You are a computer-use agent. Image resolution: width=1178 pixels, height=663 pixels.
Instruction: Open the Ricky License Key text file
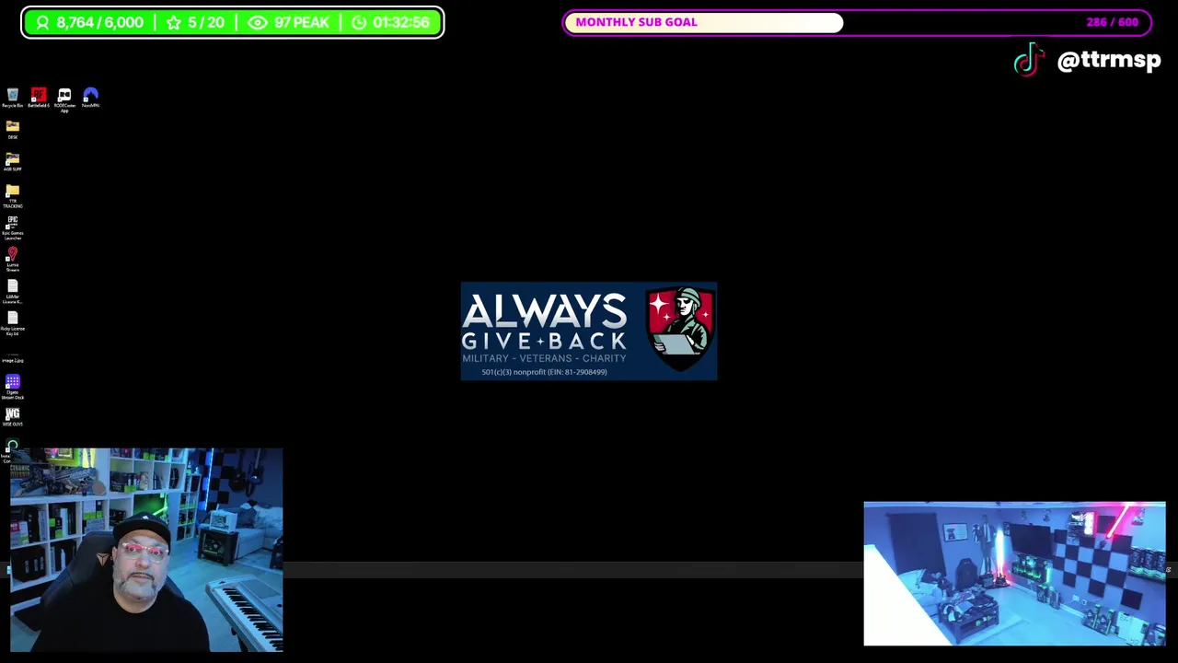pos(13,323)
